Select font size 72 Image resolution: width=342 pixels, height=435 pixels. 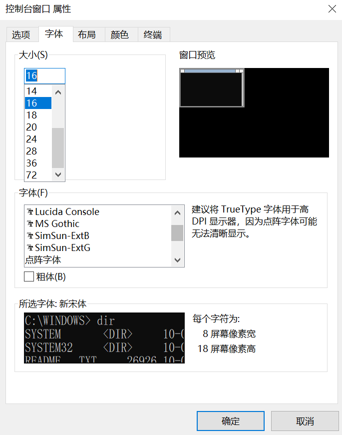coord(38,175)
